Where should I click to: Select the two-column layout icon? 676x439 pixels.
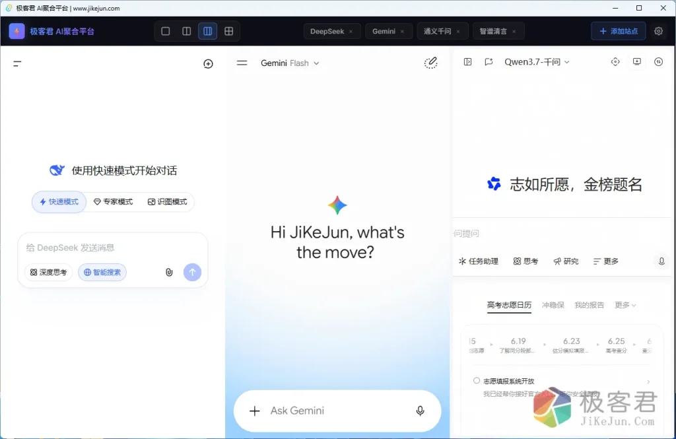(187, 31)
